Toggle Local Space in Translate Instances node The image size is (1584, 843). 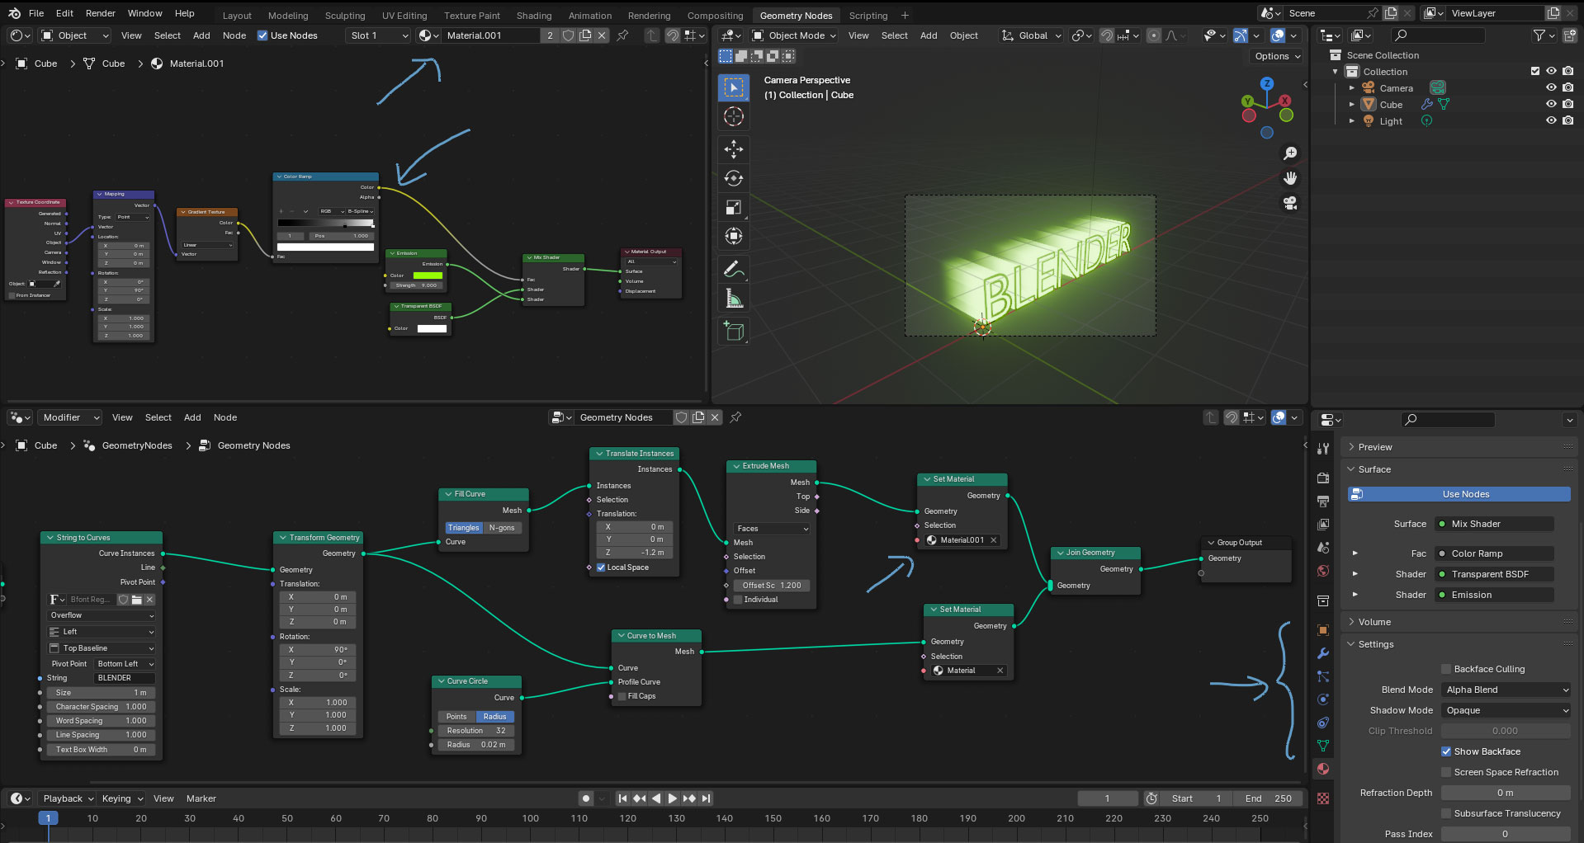tap(601, 567)
